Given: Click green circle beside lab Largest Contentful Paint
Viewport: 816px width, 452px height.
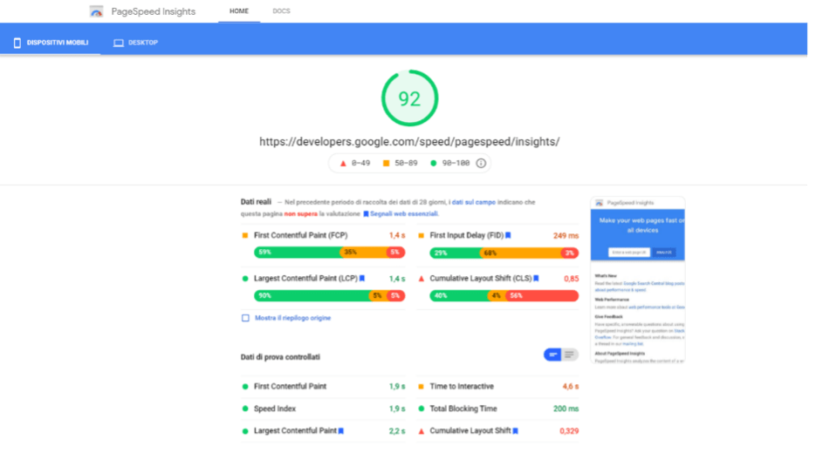Looking at the screenshot, I should tap(245, 431).
